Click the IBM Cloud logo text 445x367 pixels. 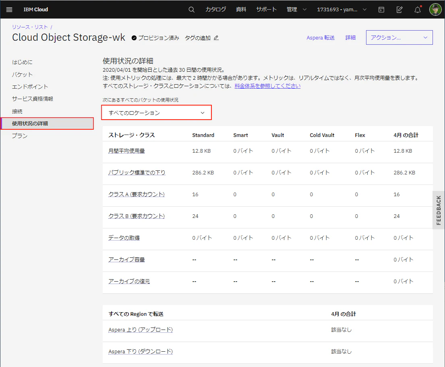pos(36,9)
